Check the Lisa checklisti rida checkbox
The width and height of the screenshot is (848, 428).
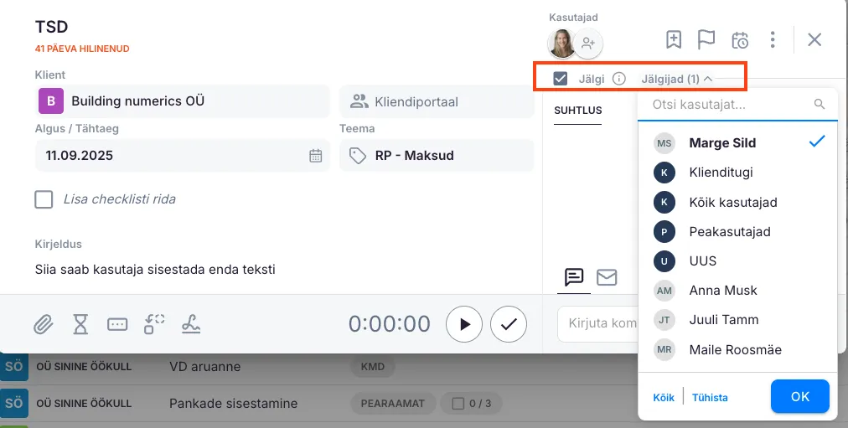tap(44, 199)
